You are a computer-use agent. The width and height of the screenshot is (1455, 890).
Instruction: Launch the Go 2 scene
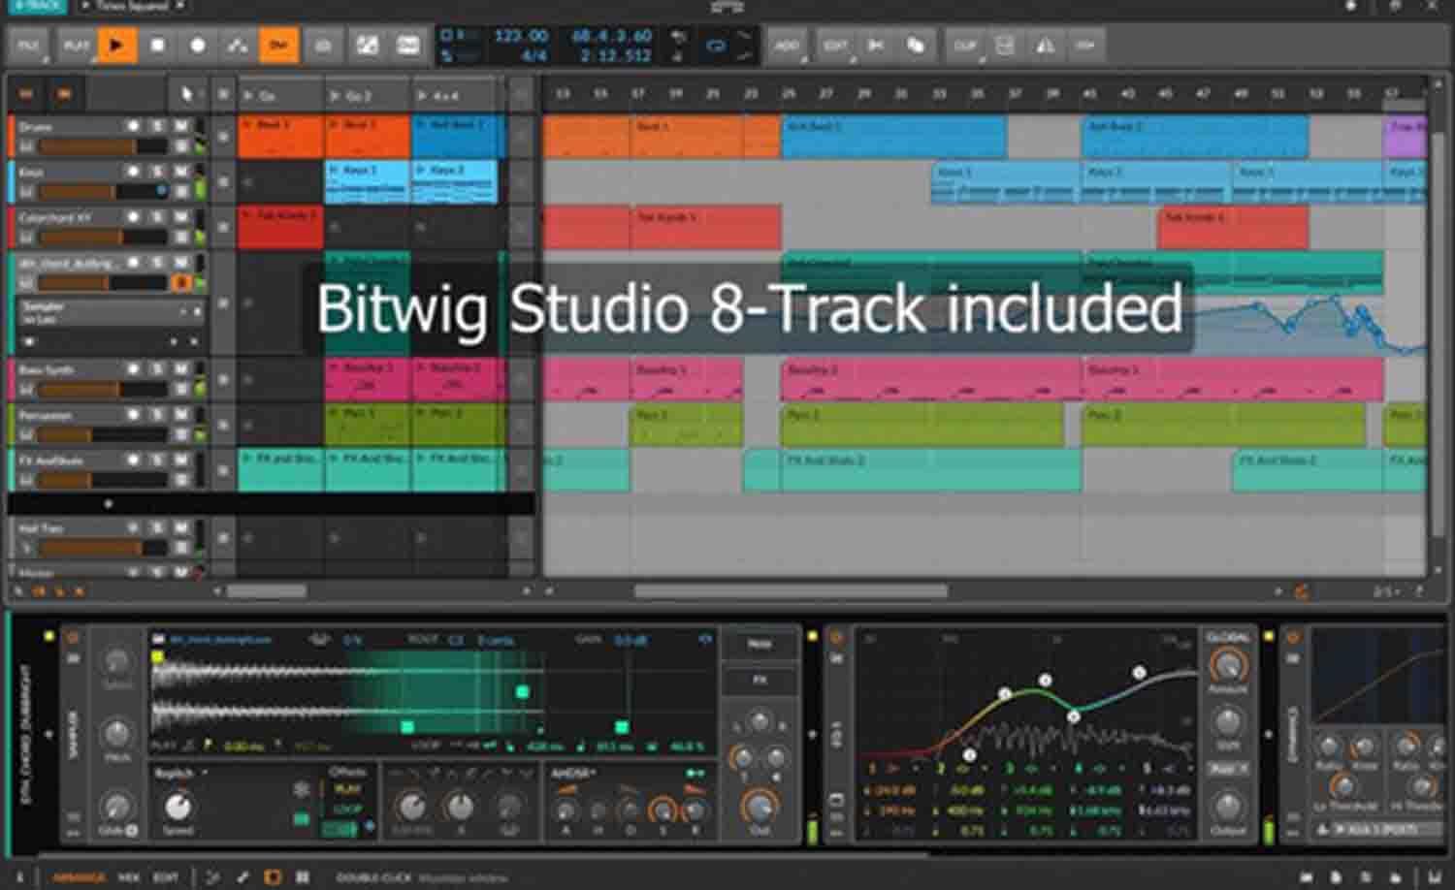coord(335,96)
